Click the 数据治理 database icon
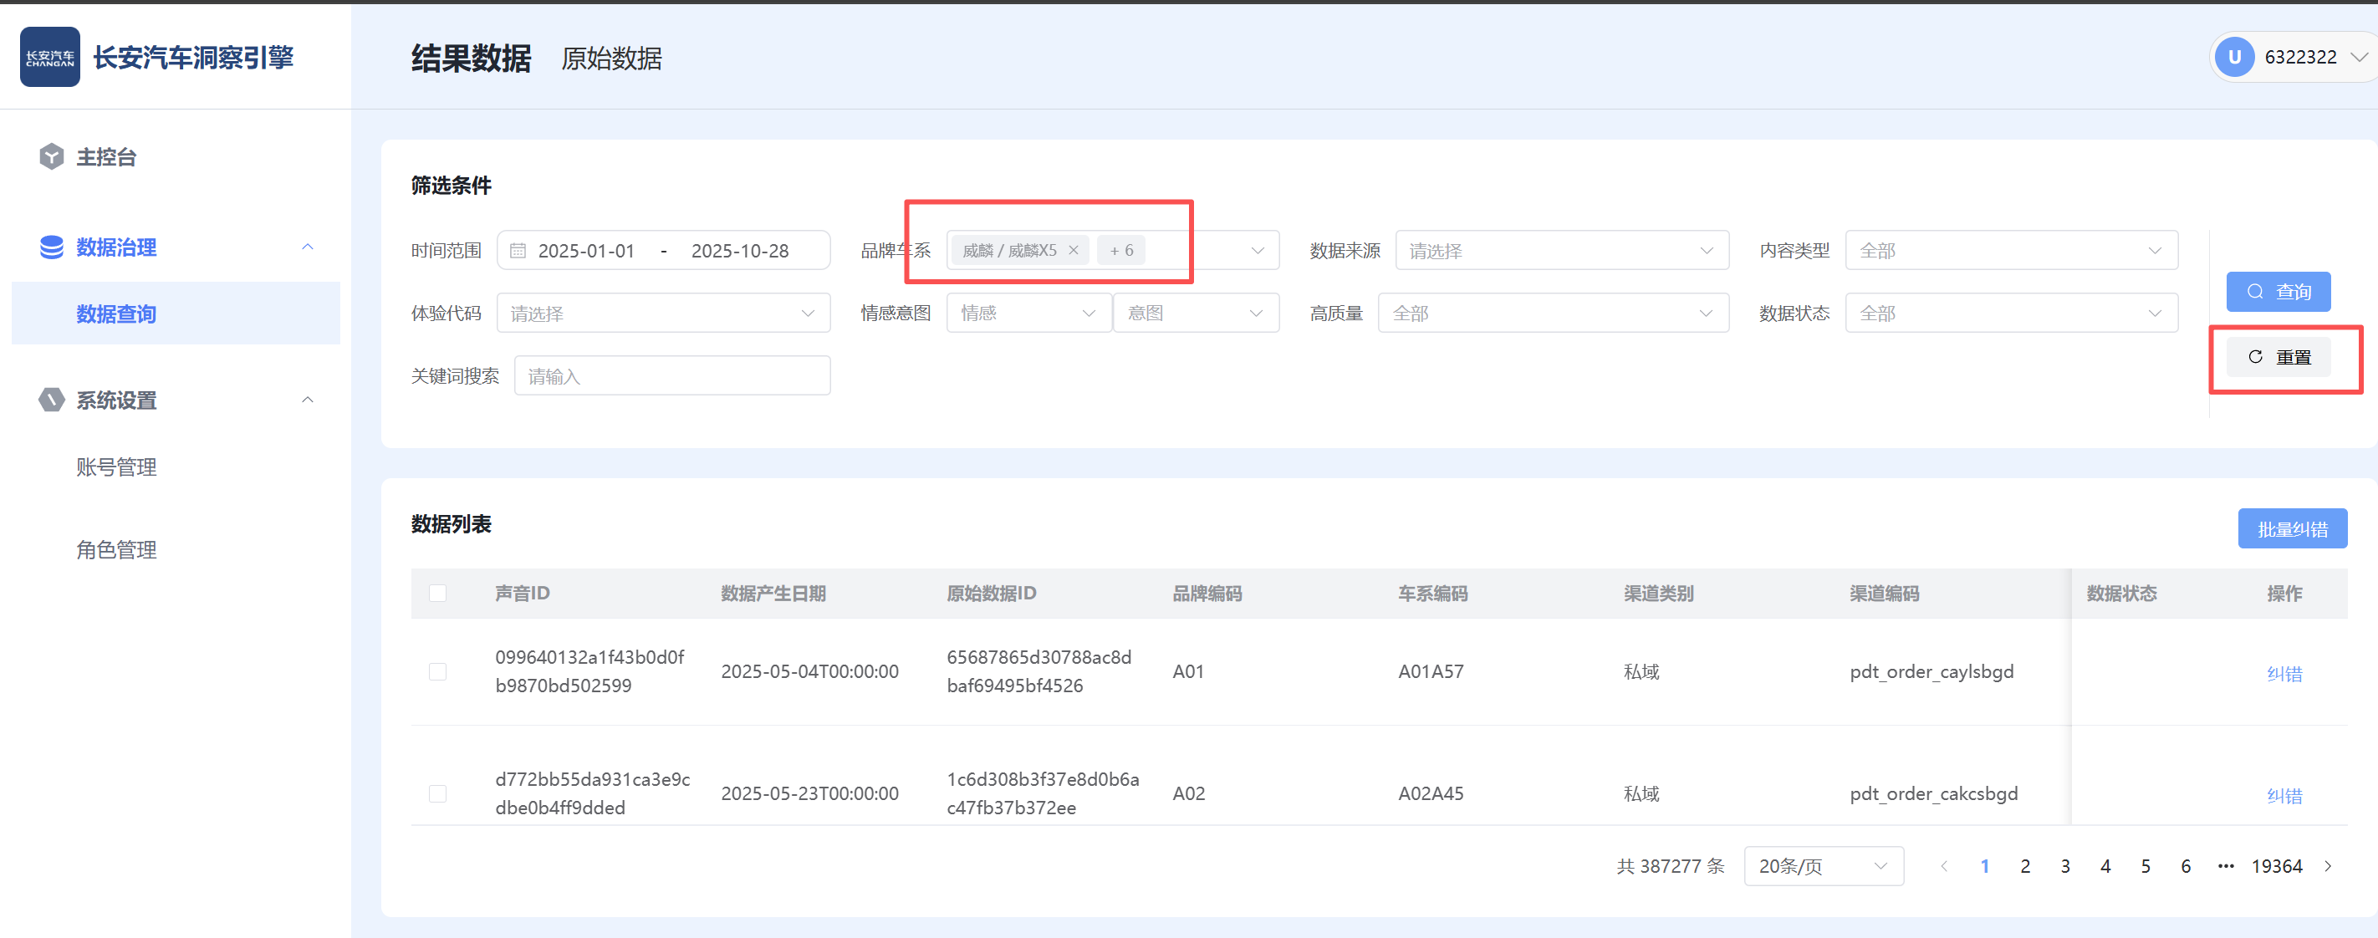This screenshot has width=2378, height=938. click(52, 247)
